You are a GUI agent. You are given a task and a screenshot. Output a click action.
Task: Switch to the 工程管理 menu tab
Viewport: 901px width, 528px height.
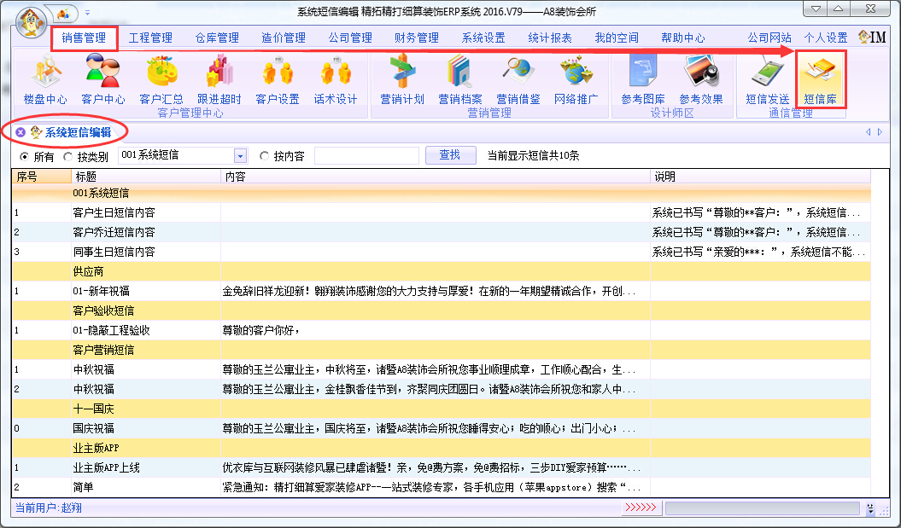pyautogui.click(x=150, y=38)
